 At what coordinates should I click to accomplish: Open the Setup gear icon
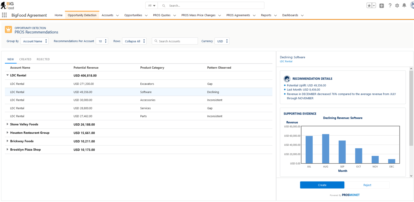tap(397, 5)
